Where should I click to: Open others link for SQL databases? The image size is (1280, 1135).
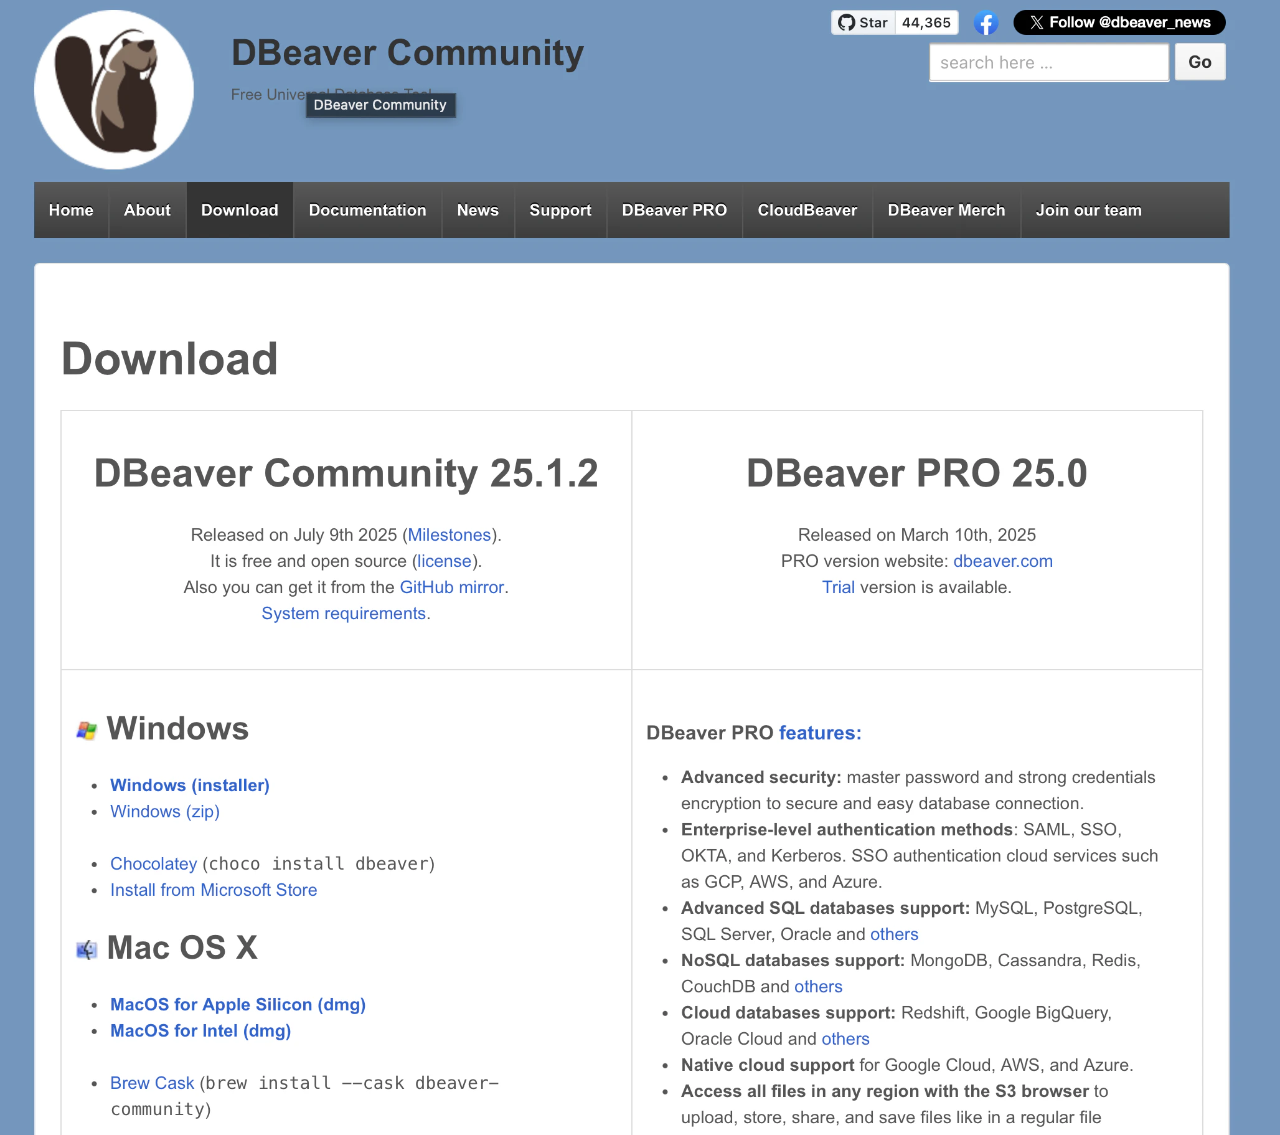point(893,934)
